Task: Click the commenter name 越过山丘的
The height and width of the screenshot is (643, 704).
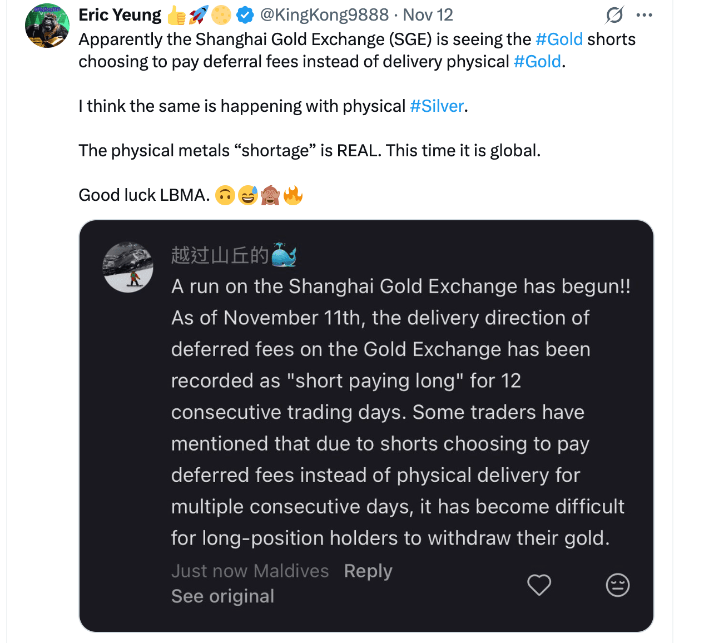Action: click(x=220, y=255)
